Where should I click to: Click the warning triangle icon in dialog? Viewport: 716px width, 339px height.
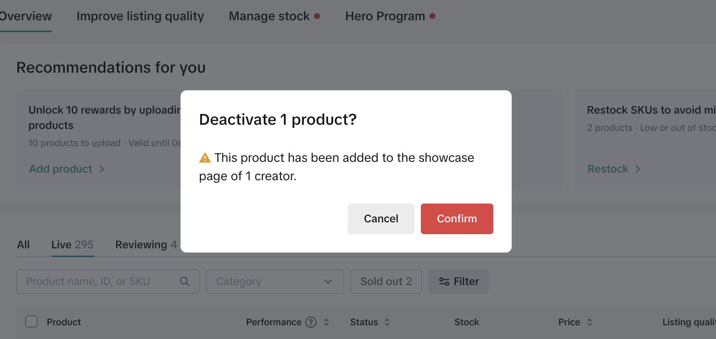pos(205,158)
